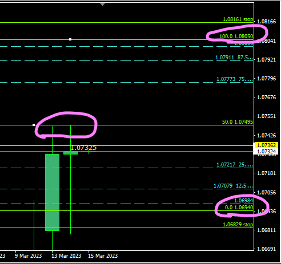Click the '1.06829 stop' level label
This screenshot has height=264, width=281.
click(238, 225)
